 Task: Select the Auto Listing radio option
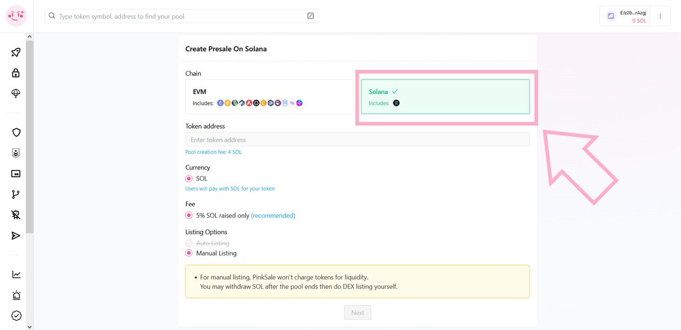click(x=189, y=243)
